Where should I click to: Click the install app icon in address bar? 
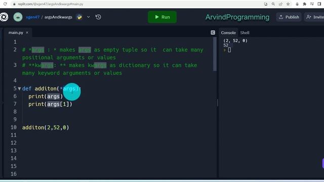(266, 4)
